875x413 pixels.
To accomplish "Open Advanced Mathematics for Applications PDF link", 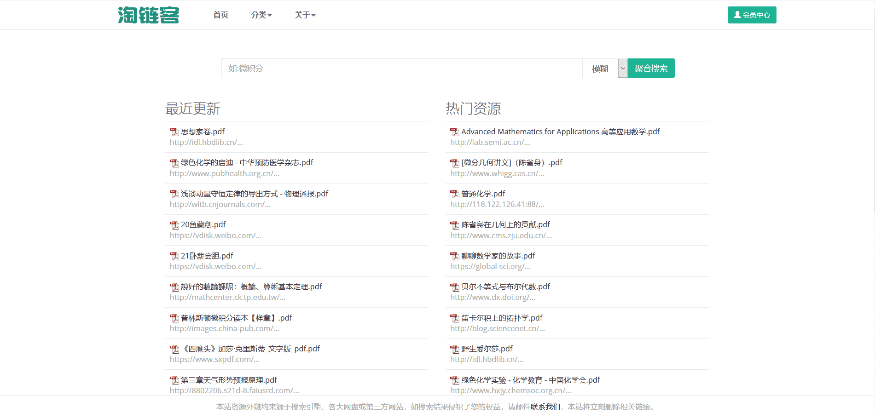I will [560, 132].
